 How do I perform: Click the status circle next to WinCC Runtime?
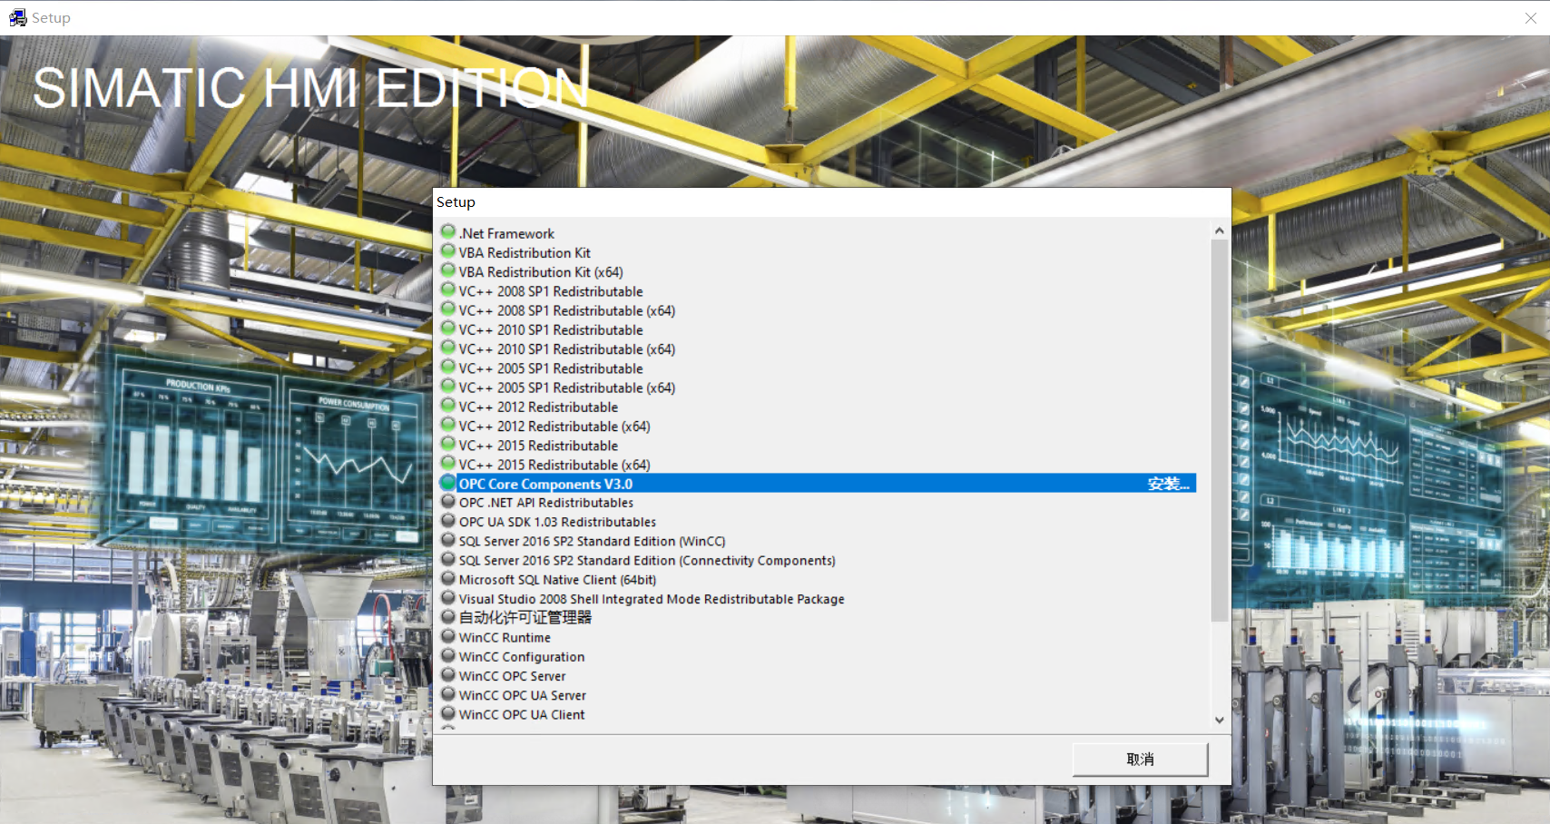(x=448, y=635)
